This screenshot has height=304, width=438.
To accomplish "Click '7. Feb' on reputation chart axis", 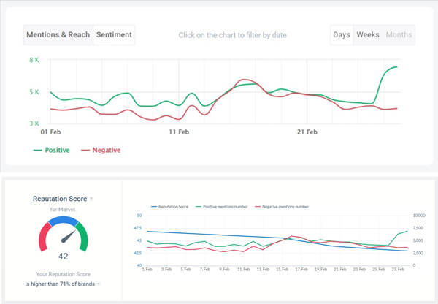I will click(205, 270).
